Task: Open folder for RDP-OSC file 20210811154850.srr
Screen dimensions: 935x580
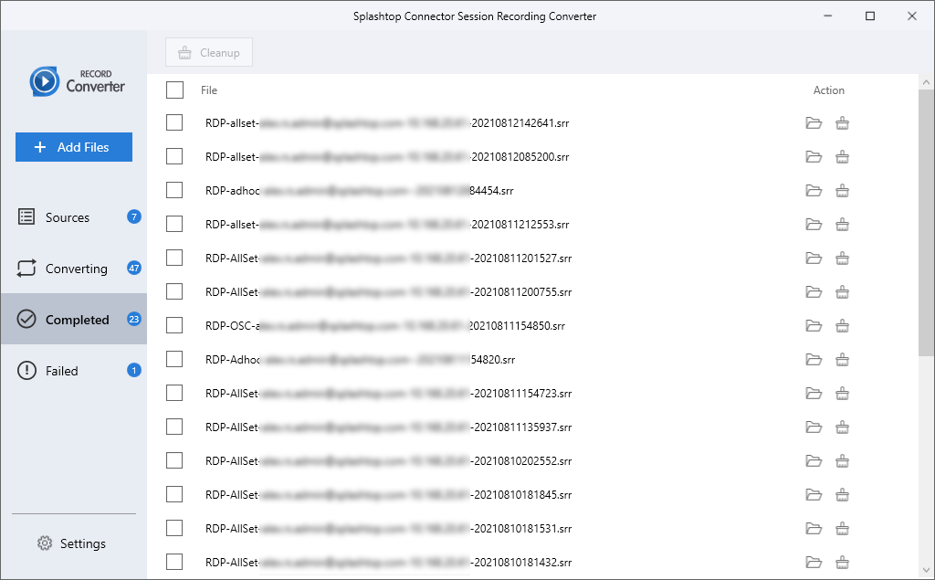Action: tap(814, 326)
